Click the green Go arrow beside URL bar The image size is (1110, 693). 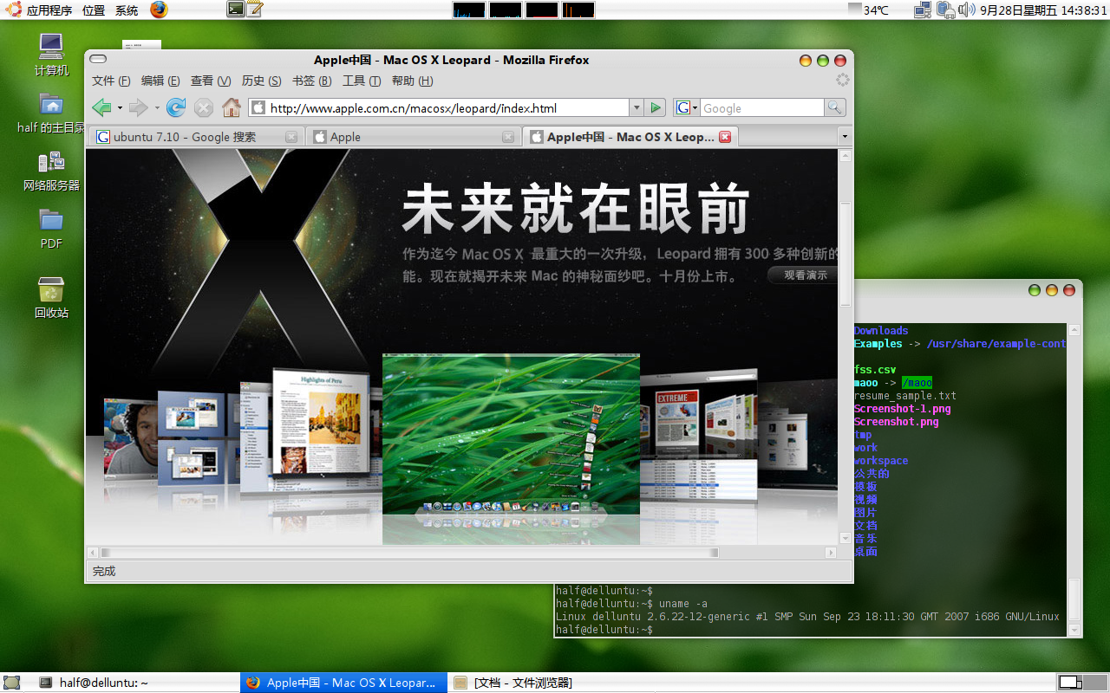656,107
